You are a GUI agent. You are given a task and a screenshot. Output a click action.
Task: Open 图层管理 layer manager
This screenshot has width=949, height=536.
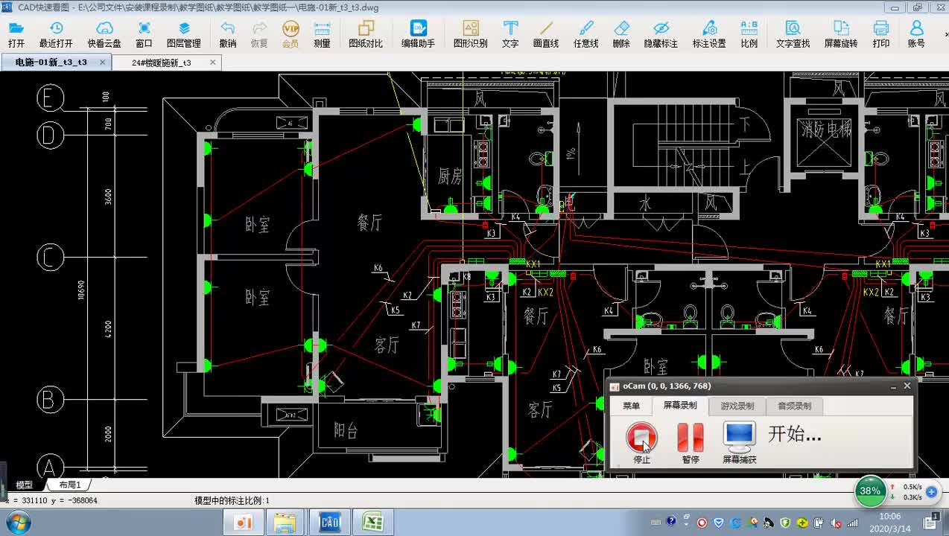183,33
